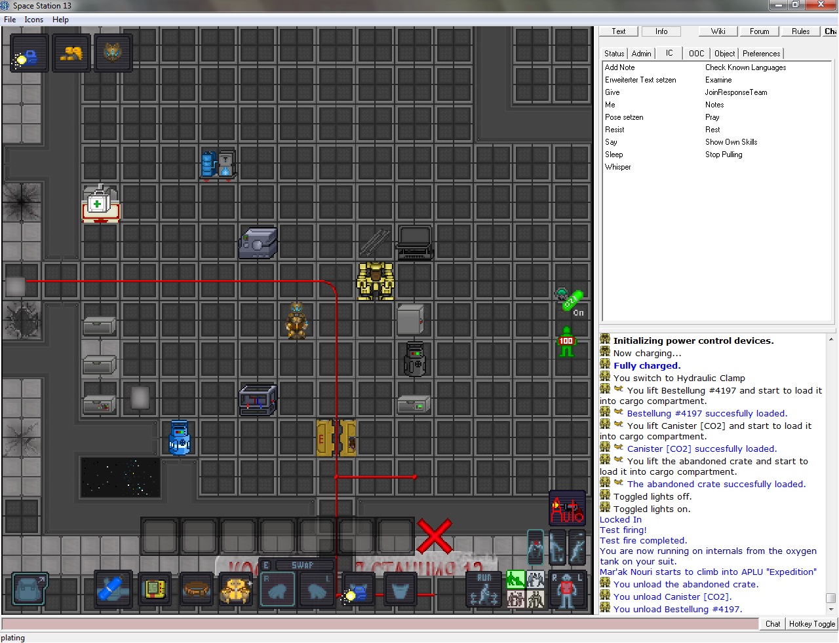Image resolution: width=839 pixels, height=643 pixels.
Task: Toggle the backpack inventory HUD button
Action: (29, 588)
